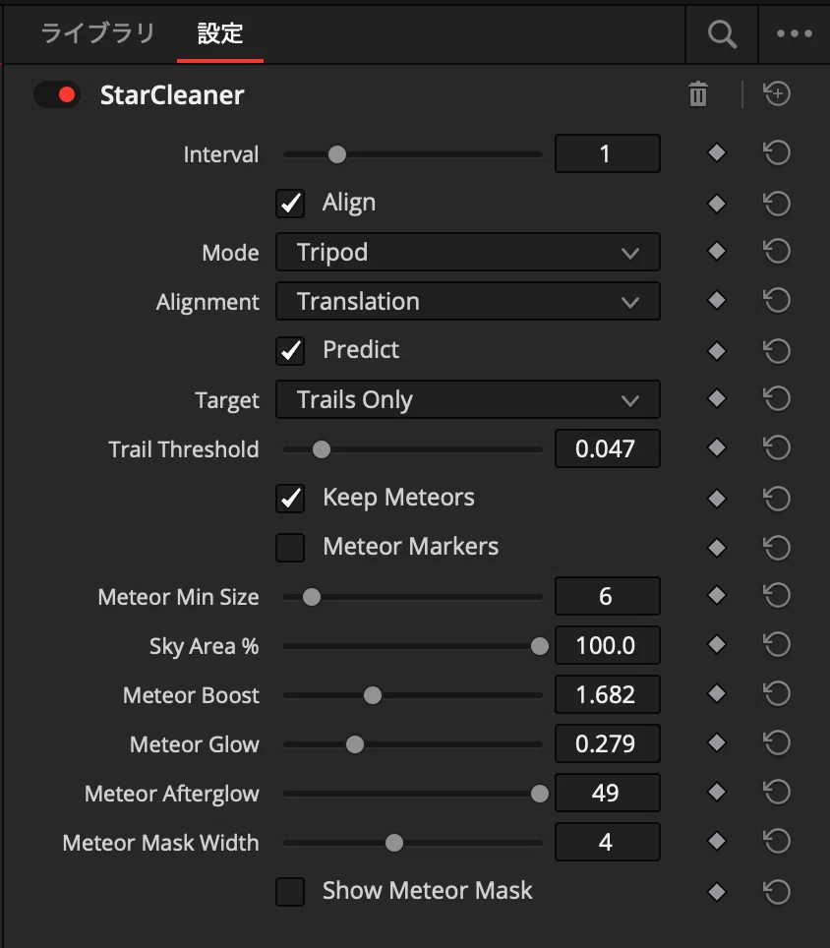Add keyframe for Interval
The width and height of the screenshot is (830, 948).
pos(717,153)
